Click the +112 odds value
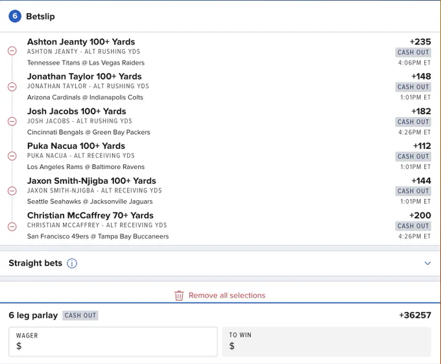 click(x=422, y=146)
